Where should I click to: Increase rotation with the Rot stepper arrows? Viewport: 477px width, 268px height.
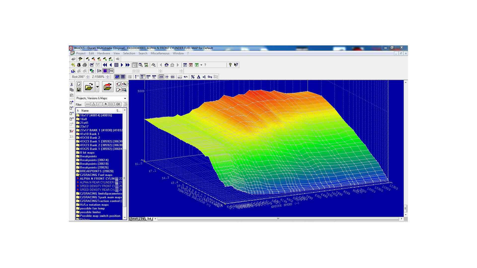pyautogui.click(x=88, y=76)
